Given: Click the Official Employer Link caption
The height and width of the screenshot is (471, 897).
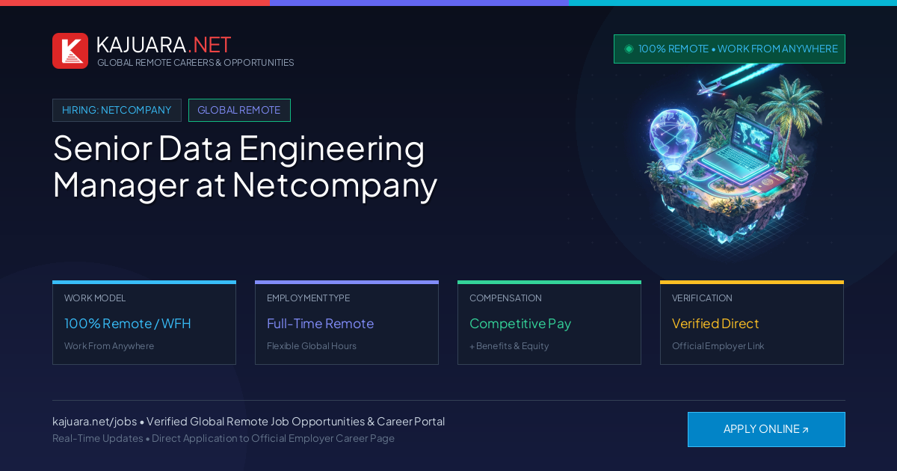Looking at the screenshot, I should [x=718, y=346].
